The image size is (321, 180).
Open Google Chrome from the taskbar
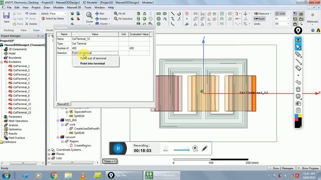click(x=54, y=175)
